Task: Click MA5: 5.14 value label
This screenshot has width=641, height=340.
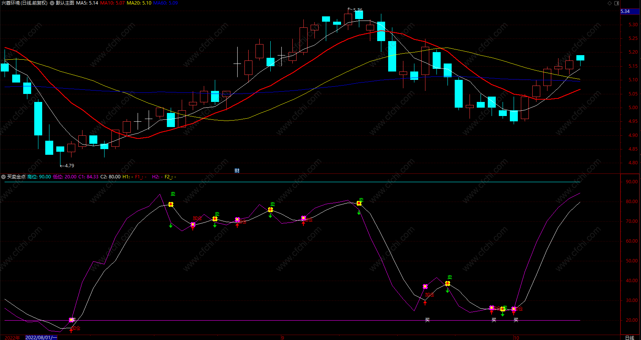Action: [87, 3]
